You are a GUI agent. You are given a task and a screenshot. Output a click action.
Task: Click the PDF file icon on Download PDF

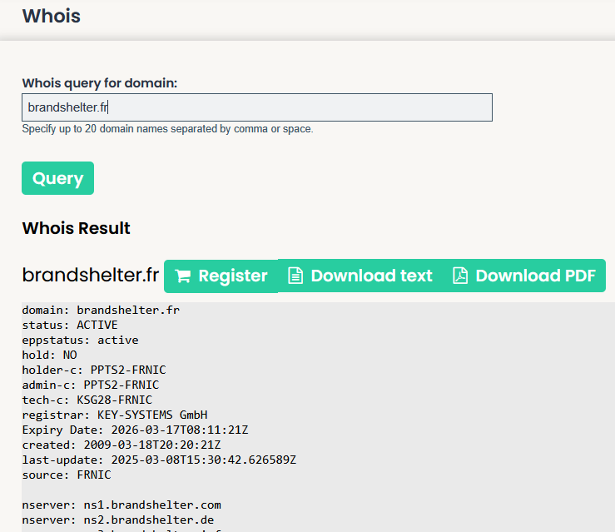(x=460, y=276)
